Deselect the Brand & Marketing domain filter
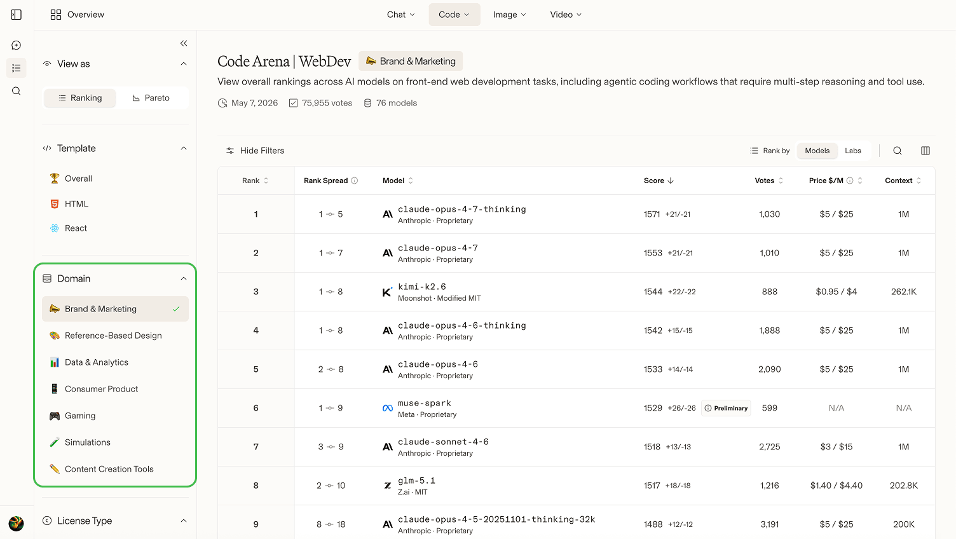 [115, 309]
